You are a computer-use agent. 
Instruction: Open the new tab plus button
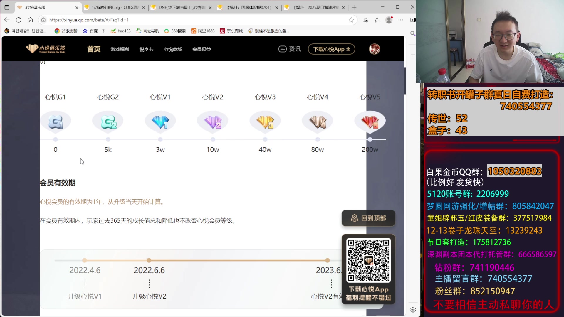click(x=354, y=7)
